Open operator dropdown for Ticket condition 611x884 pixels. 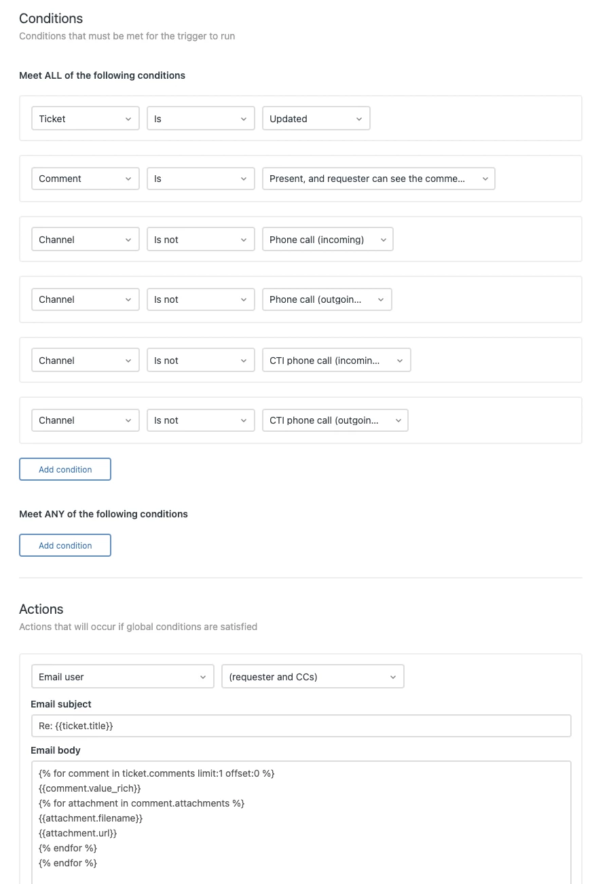(200, 119)
